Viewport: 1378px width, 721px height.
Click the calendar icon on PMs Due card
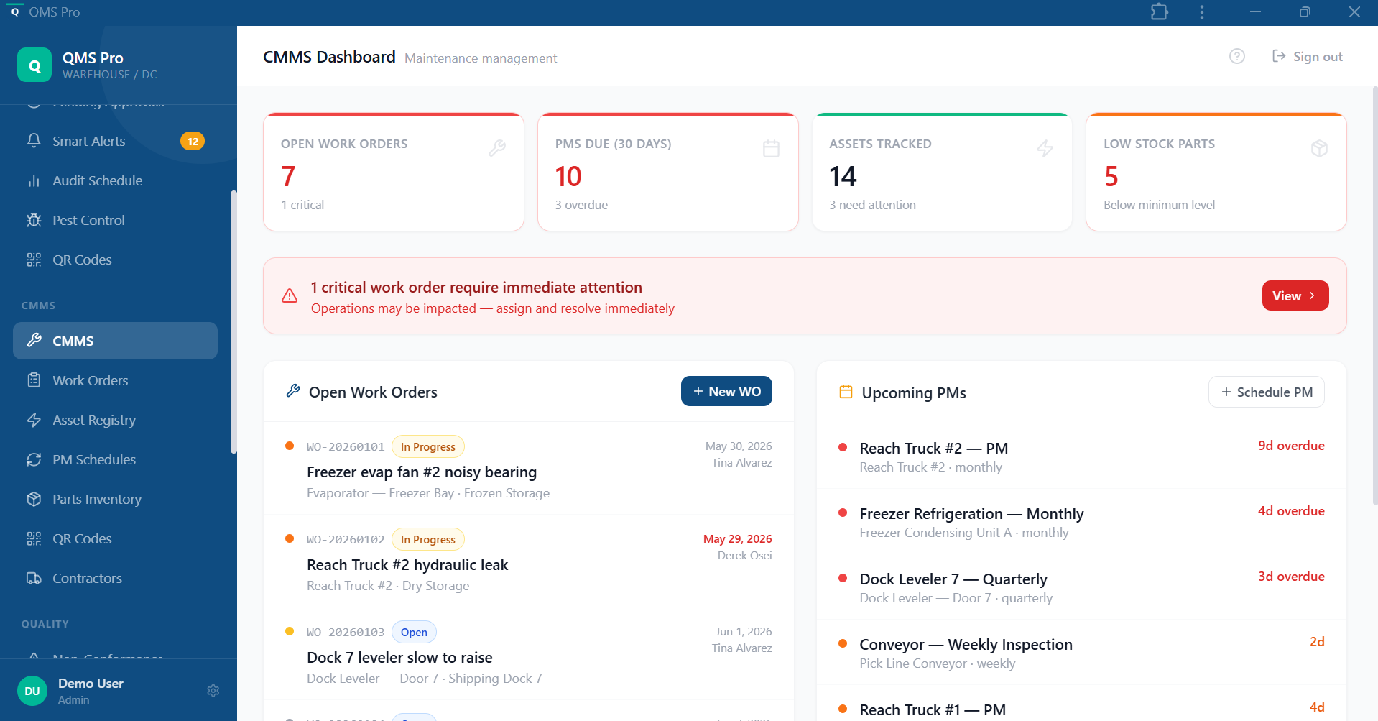[x=771, y=148]
